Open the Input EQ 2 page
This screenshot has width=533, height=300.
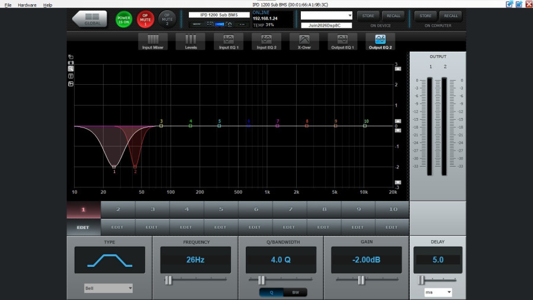tap(266, 42)
